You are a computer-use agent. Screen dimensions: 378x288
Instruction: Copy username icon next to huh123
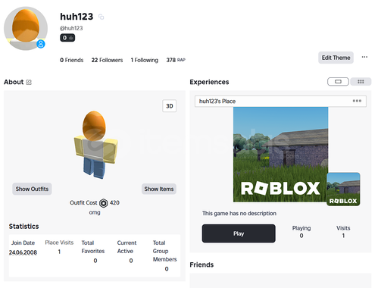[x=101, y=17]
